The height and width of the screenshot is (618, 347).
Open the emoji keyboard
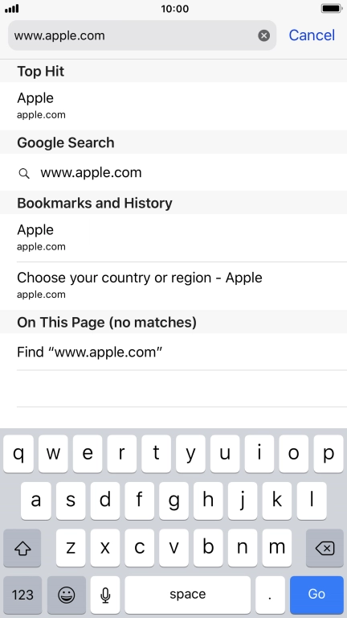pos(66,595)
